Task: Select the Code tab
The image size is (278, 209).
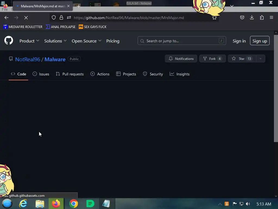Action: pos(18,74)
